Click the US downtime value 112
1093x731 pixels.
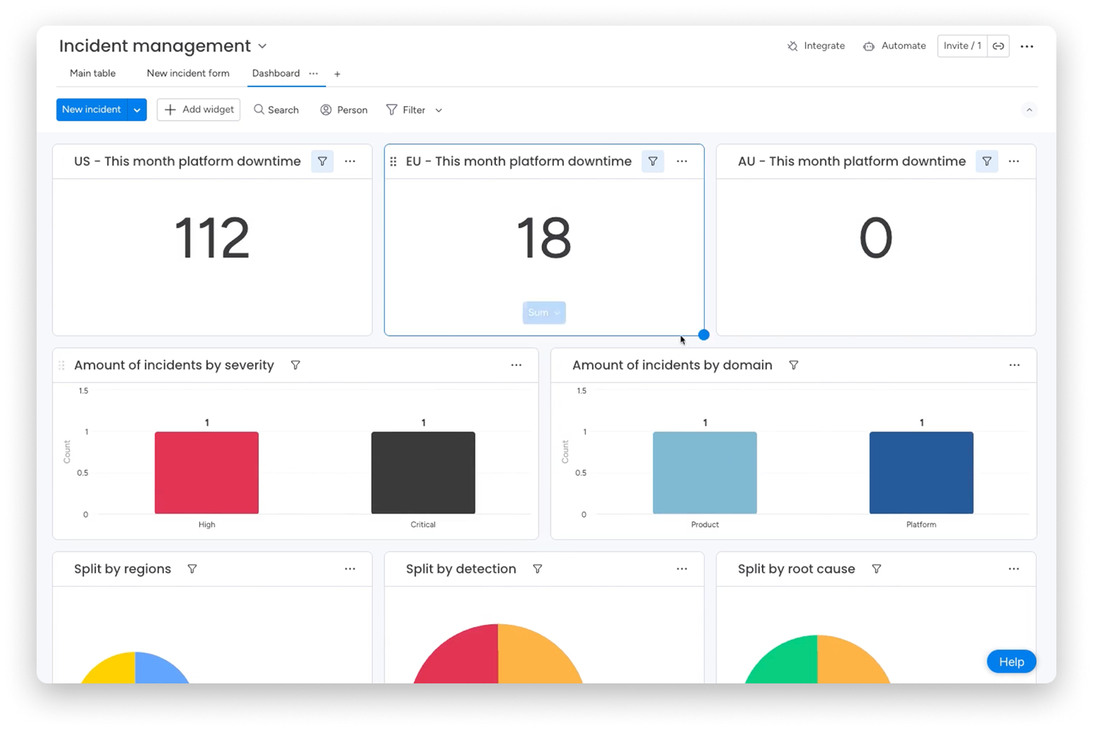212,238
